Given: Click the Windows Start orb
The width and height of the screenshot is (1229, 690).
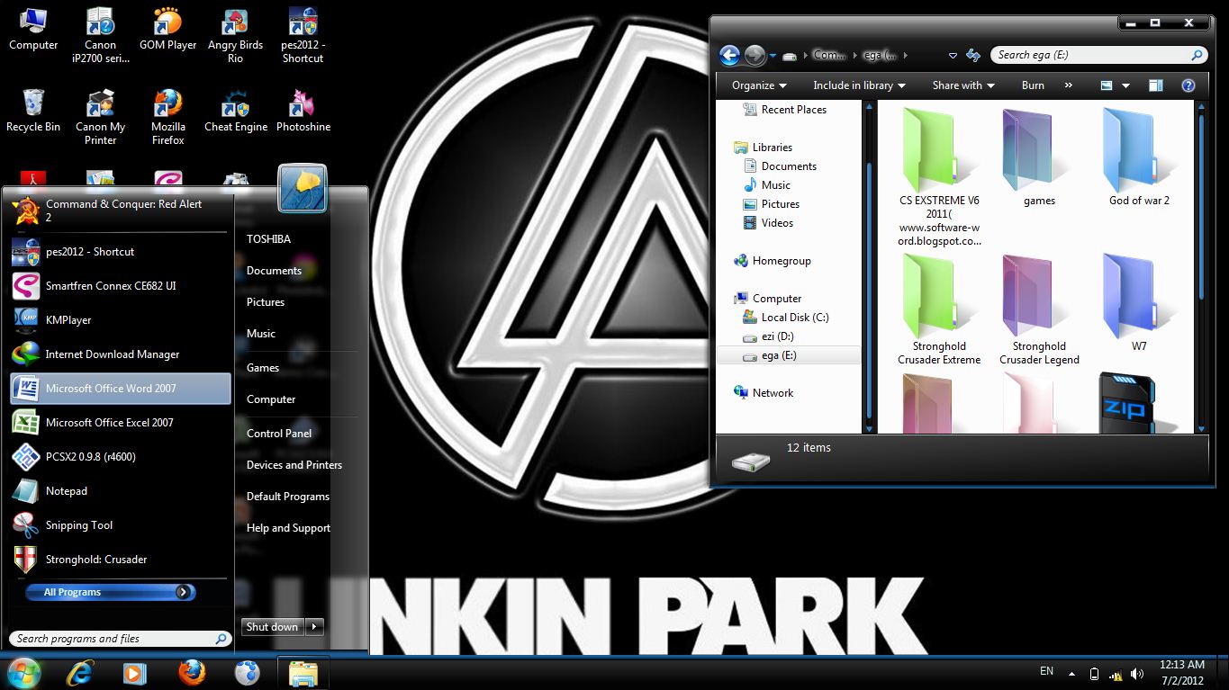Looking at the screenshot, I should click(23, 672).
